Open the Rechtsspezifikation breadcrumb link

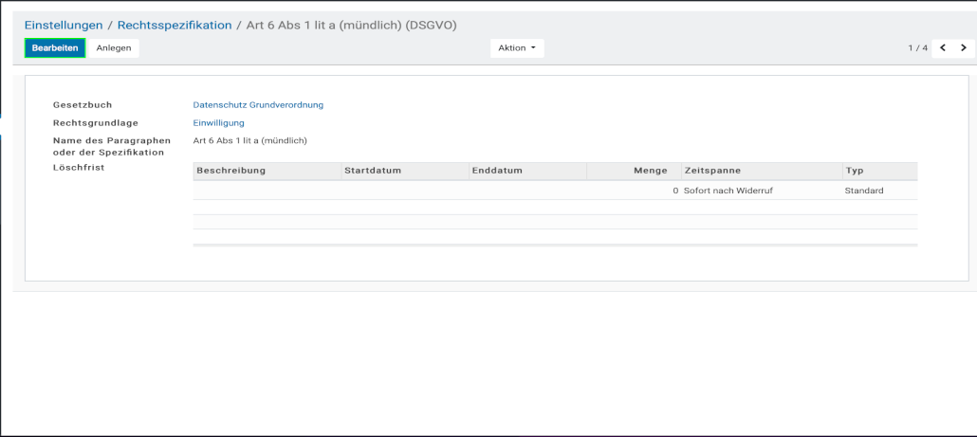[x=175, y=26]
